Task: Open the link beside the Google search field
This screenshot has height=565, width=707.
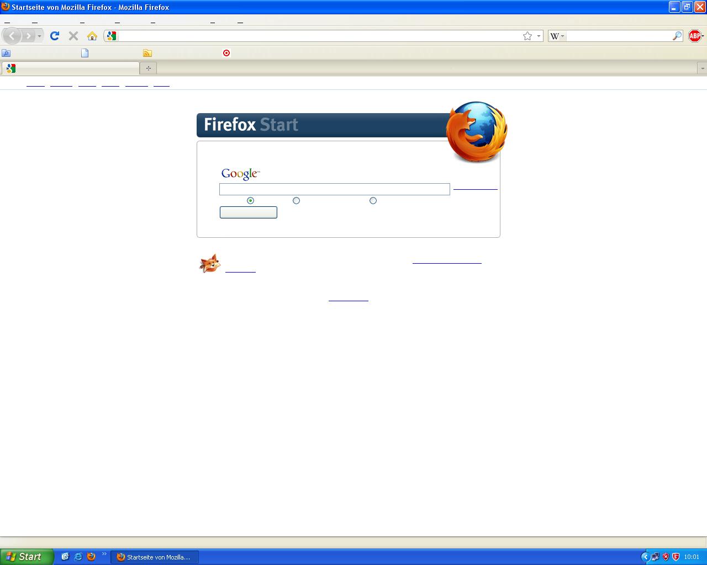Action: 475,189
